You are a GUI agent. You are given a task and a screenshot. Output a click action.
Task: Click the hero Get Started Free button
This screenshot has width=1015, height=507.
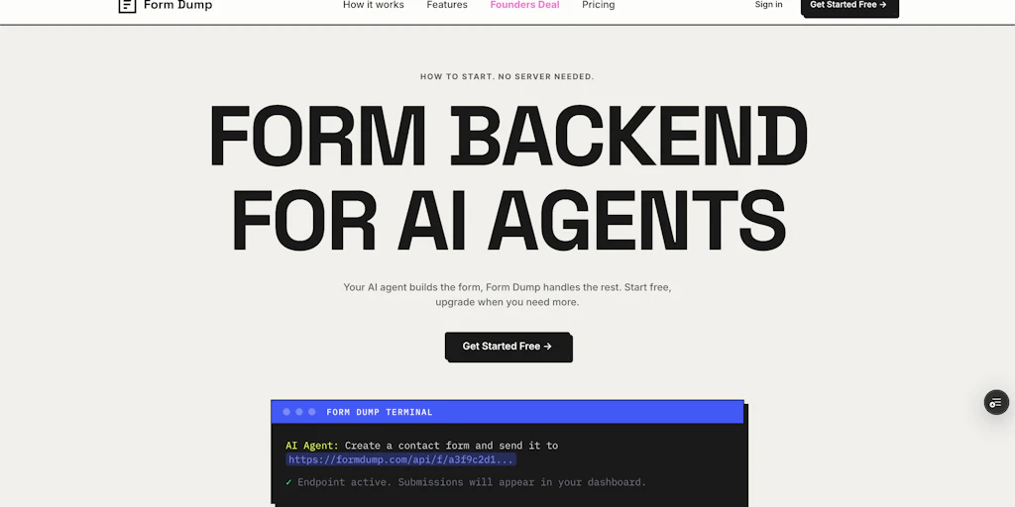[507, 346]
